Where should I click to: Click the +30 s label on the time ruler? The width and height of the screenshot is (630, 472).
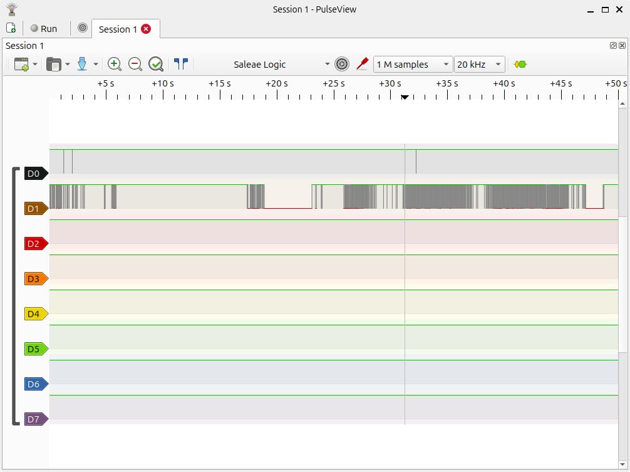coord(390,83)
